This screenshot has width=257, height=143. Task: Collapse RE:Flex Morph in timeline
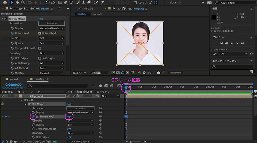25,104
